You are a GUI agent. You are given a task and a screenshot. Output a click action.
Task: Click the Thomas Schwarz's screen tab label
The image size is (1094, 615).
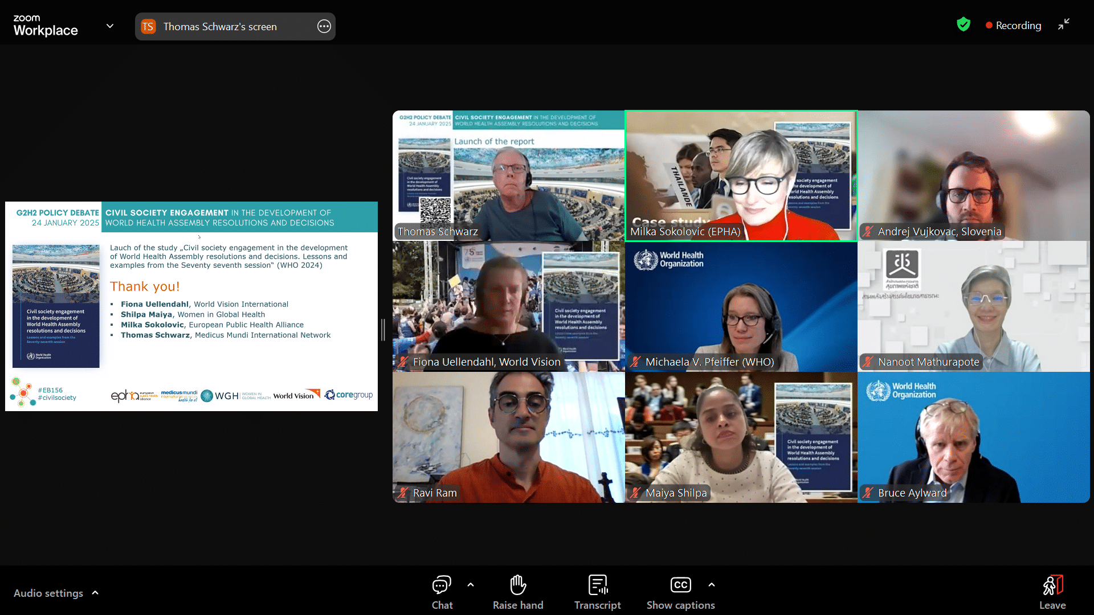click(x=220, y=27)
